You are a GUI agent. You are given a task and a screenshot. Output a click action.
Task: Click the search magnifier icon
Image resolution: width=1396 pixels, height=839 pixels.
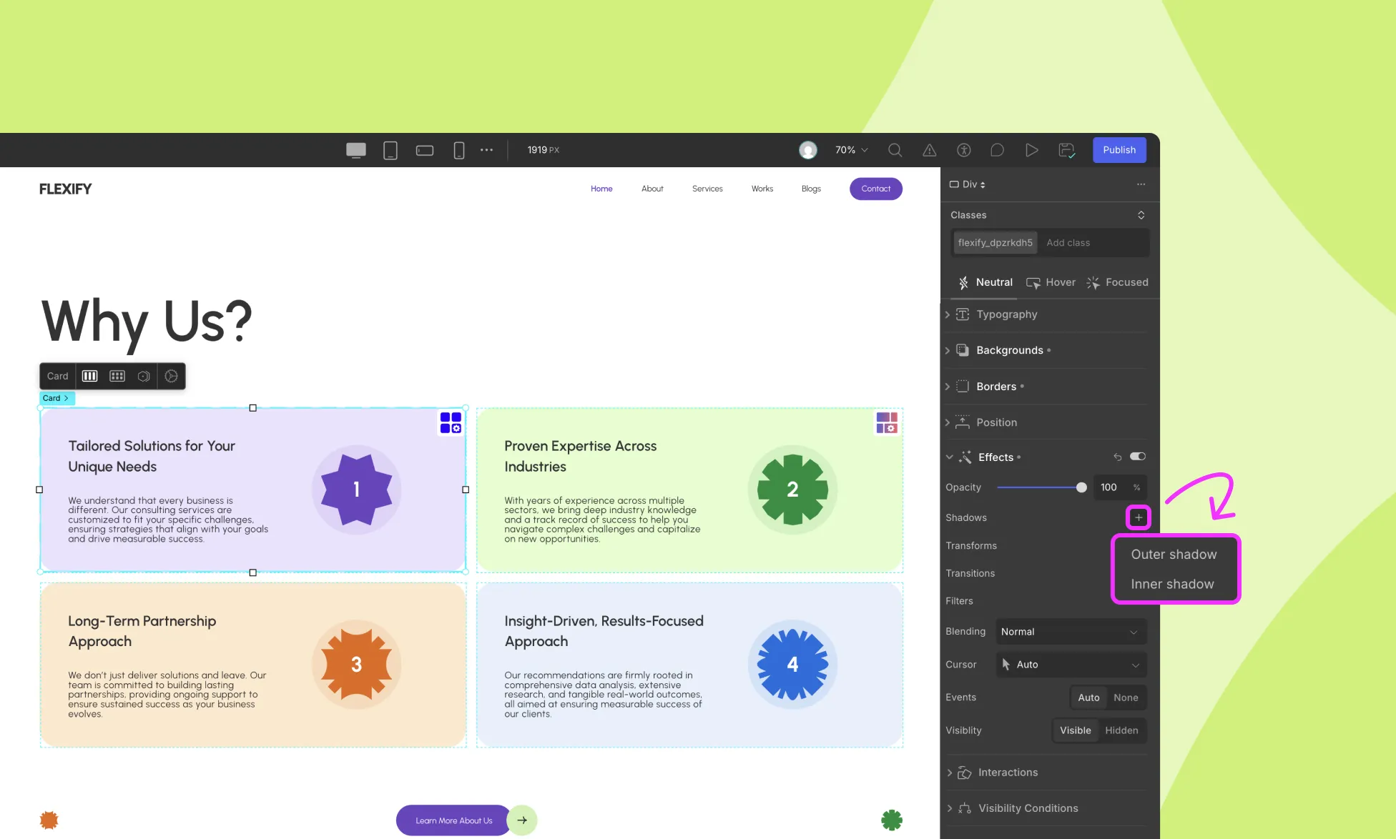(x=895, y=150)
